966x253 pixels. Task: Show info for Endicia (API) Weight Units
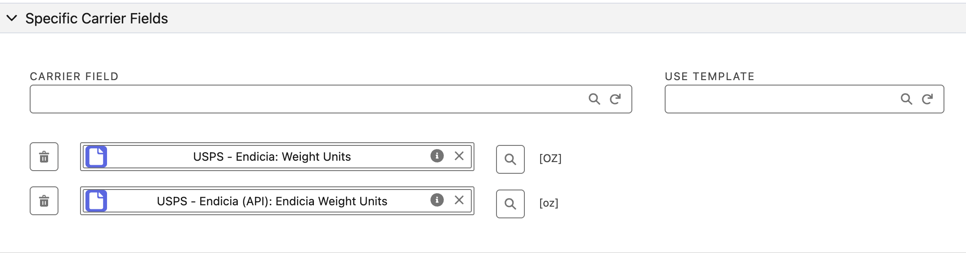pyautogui.click(x=437, y=200)
